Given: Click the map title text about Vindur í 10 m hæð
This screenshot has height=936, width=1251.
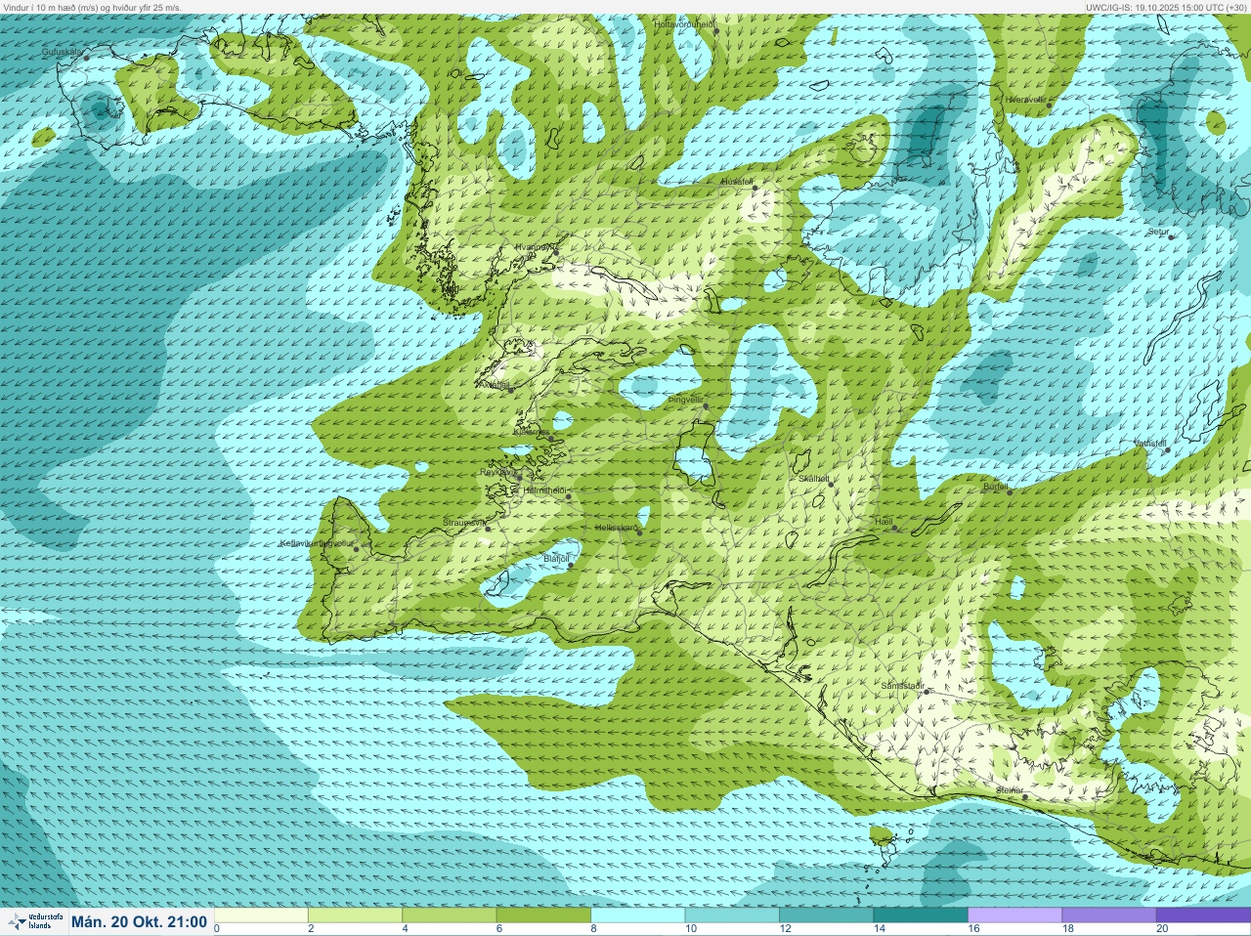Looking at the screenshot, I should 92,7.
